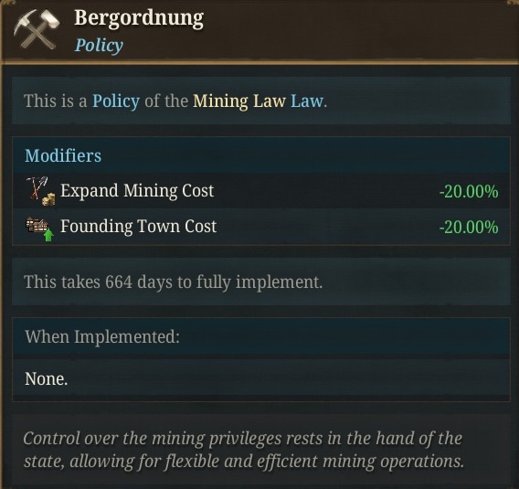Click the italic Policy subtitle

pyautogui.click(x=99, y=46)
